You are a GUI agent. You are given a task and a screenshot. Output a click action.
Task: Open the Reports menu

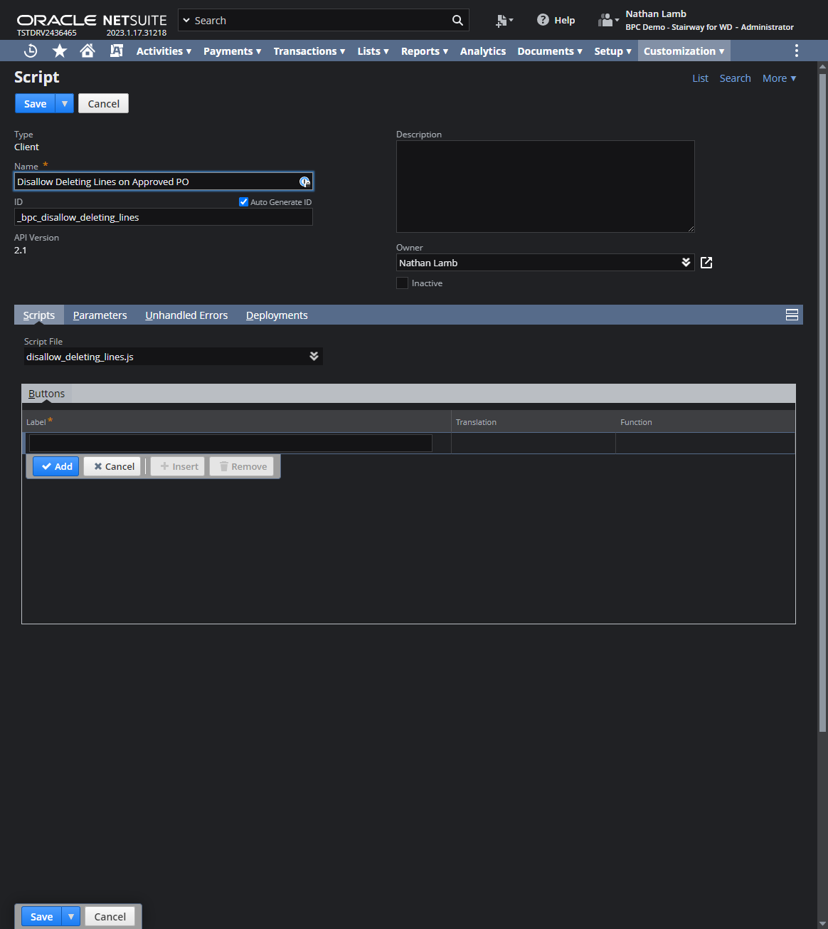425,51
